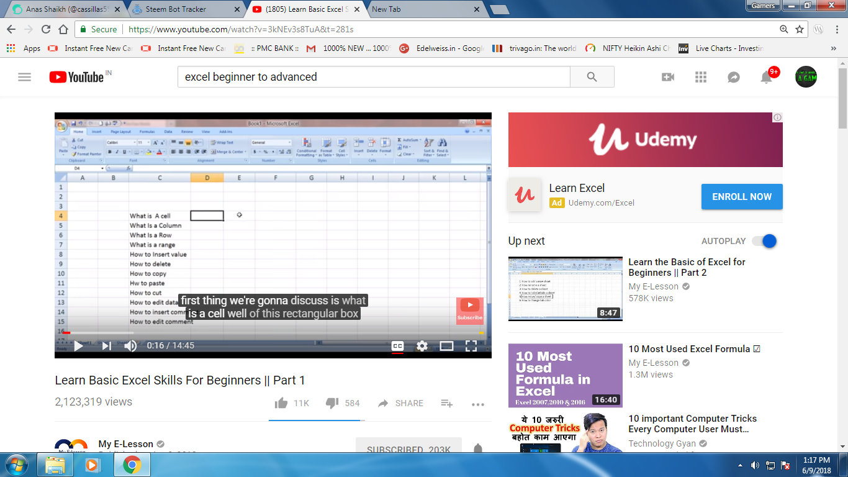848x477 pixels.
Task: Reload the page
Action: pos(46,29)
